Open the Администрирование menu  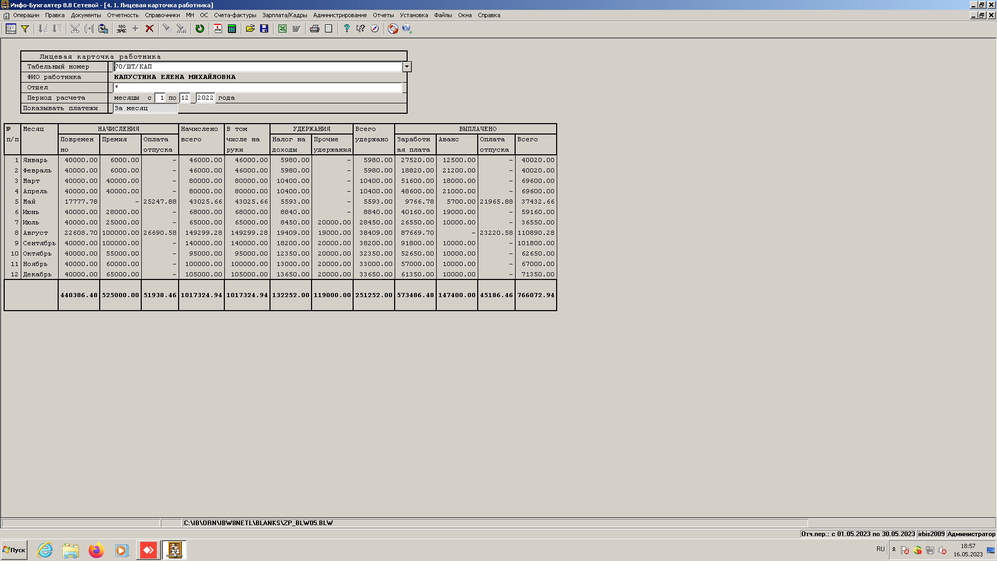pyautogui.click(x=340, y=15)
